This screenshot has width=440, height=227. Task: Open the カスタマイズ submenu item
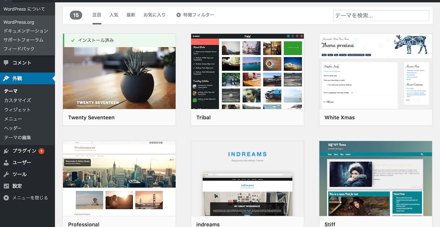coord(17,100)
